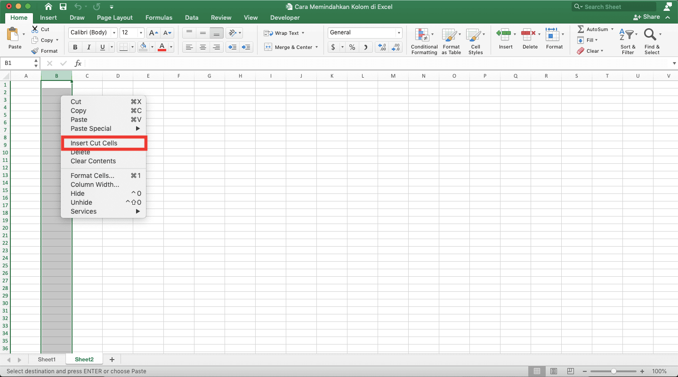Open the Formulas ribbon tab
The image size is (678, 377).
(159, 17)
